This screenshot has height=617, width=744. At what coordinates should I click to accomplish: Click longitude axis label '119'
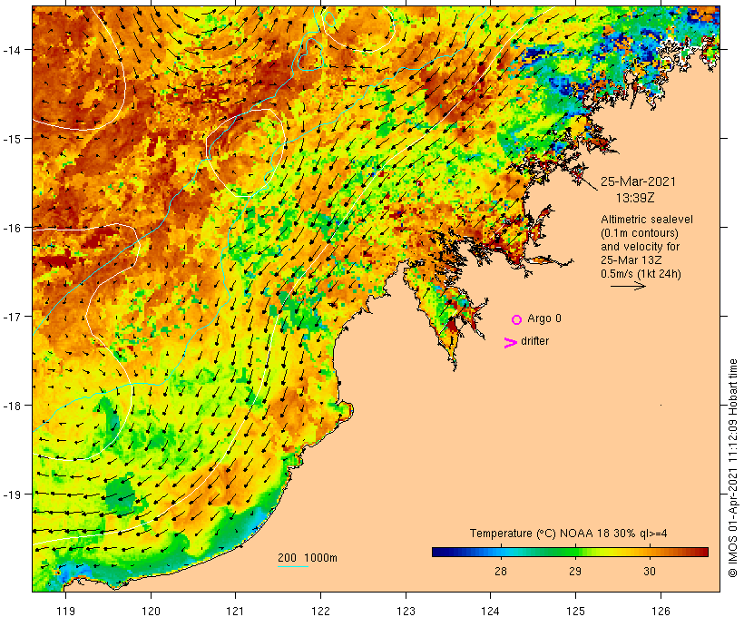[65, 611]
